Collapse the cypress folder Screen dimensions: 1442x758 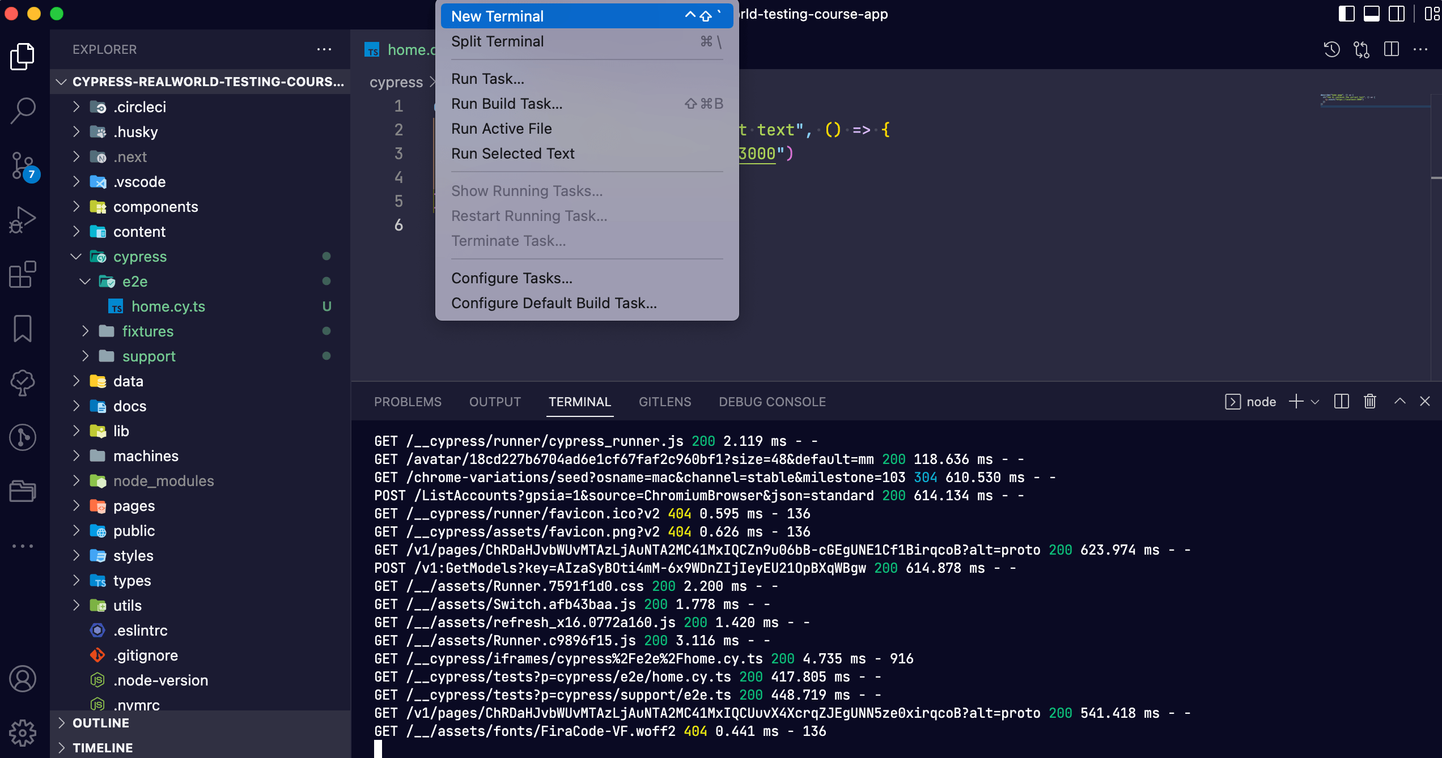(139, 257)
